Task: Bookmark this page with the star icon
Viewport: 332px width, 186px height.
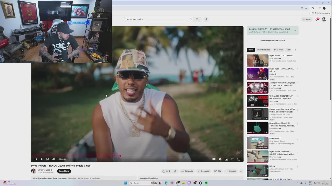Action: (x=306, y=8)
